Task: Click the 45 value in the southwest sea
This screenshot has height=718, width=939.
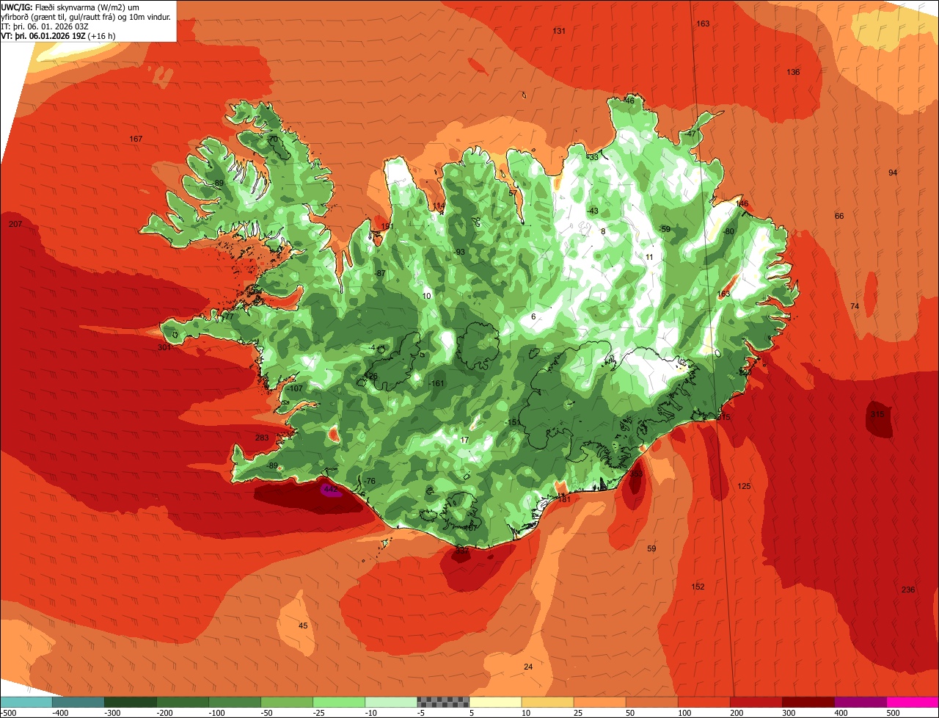Action: pyautogui.click(x=303, y=625)
